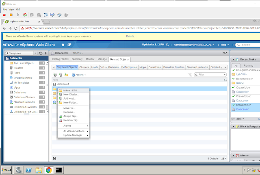260x175 pixels.
Task: Open the Administrator@VSPHERE.LOCAL user dropdown
Action: click(194, 45)
